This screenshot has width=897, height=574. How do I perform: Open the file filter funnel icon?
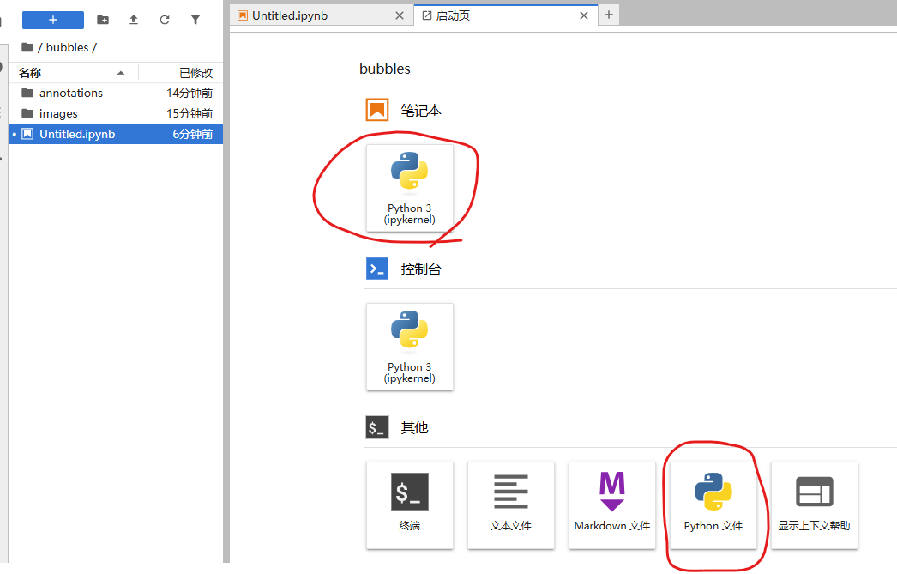point(196,20)
